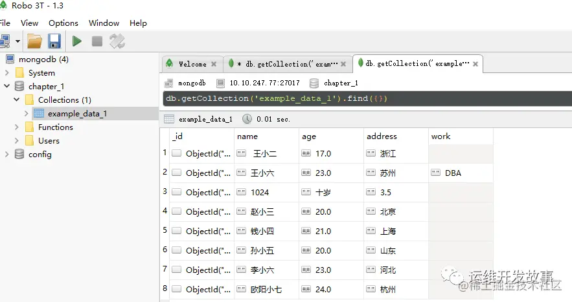Open the Window menu
This screenshot has height=302, width=572.
(x=104, y=23)
